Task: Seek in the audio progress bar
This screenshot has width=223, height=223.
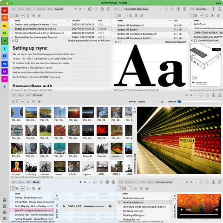Action: pyautogui.click(x=94, y=206)
